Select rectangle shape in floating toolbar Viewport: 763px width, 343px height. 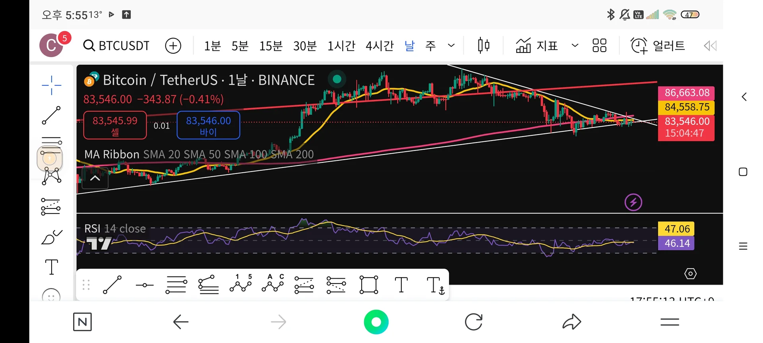[369, 285]
